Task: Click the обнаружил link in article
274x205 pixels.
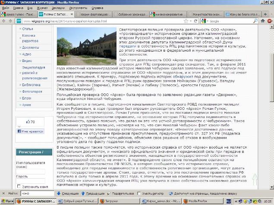Action: click(183, 77)
